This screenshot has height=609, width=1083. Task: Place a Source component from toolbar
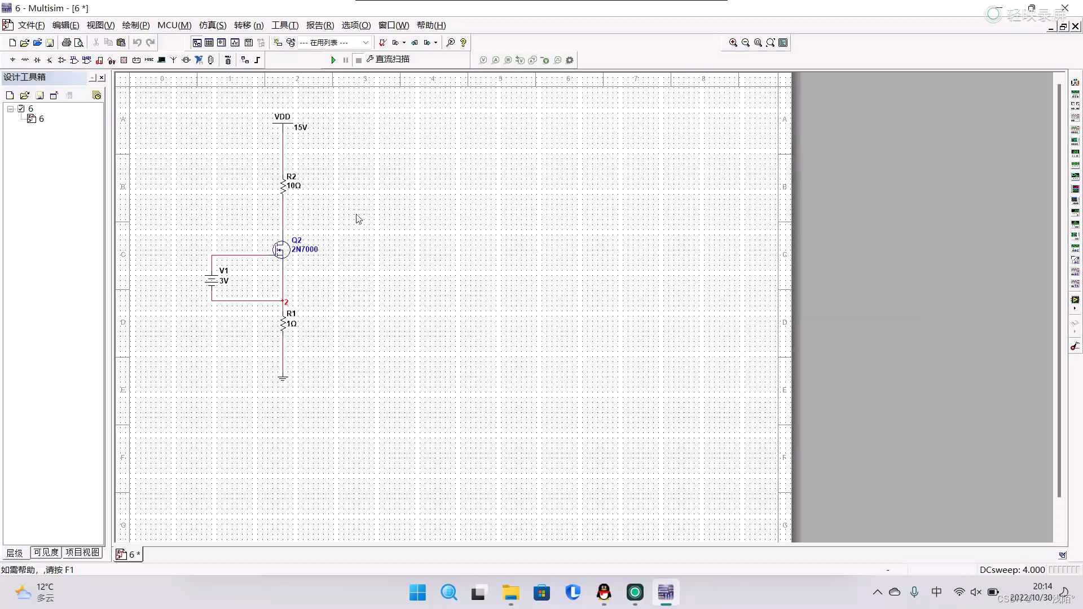point(12,60)
